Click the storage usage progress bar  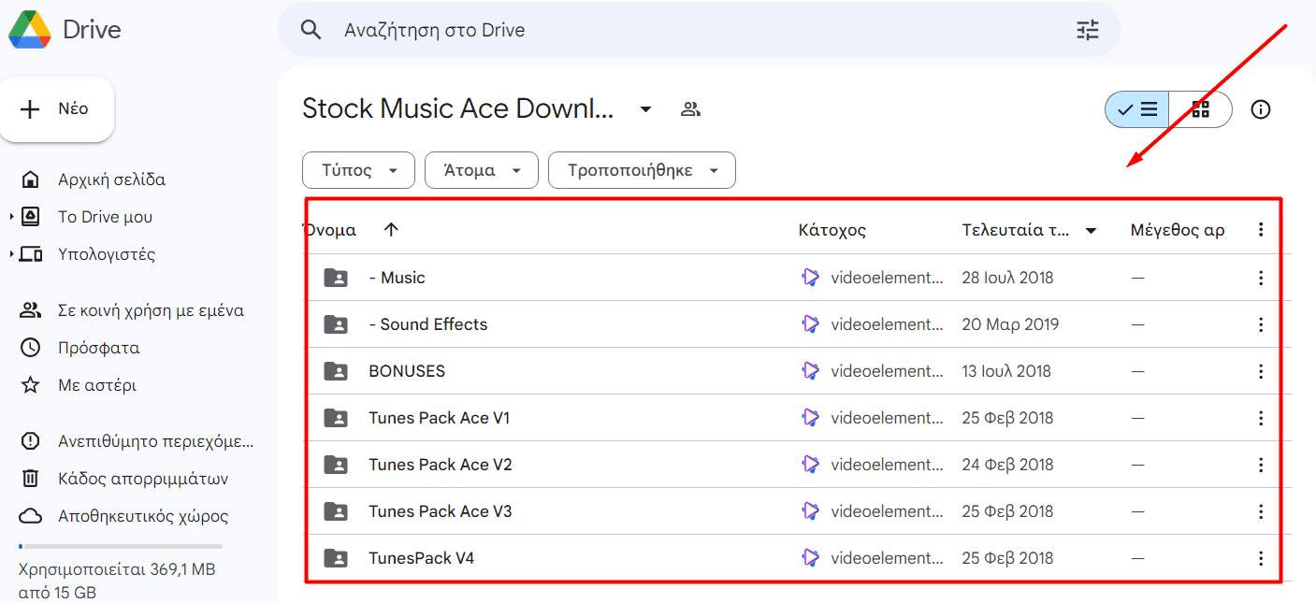click(x=121, y=546)
